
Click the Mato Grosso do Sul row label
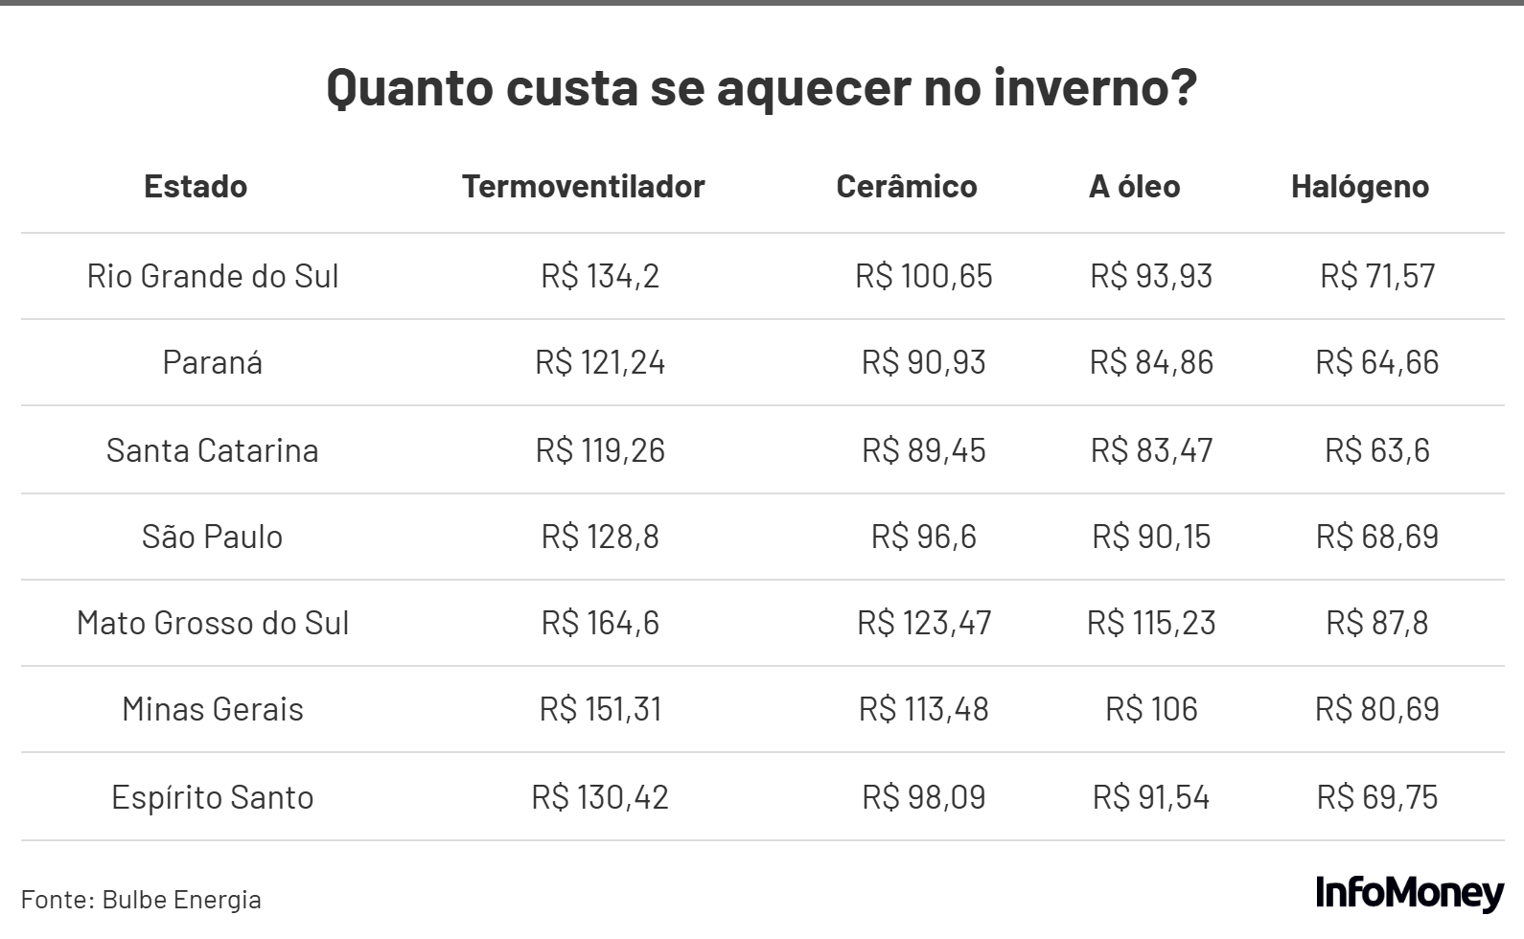coord(213,623)
